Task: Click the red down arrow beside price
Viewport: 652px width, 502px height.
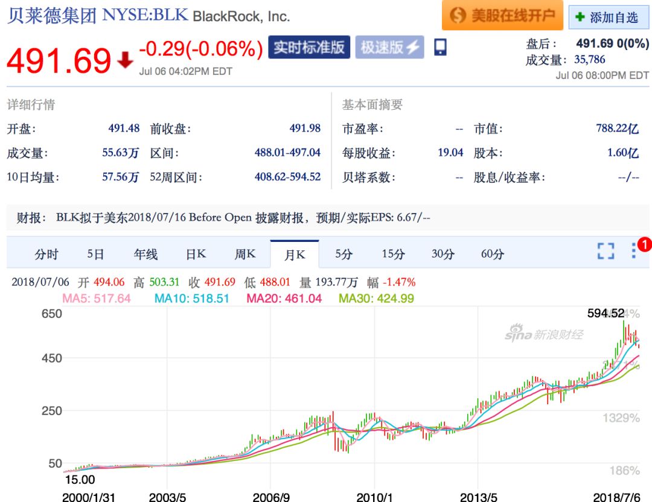Action: (x=125, y=60)
